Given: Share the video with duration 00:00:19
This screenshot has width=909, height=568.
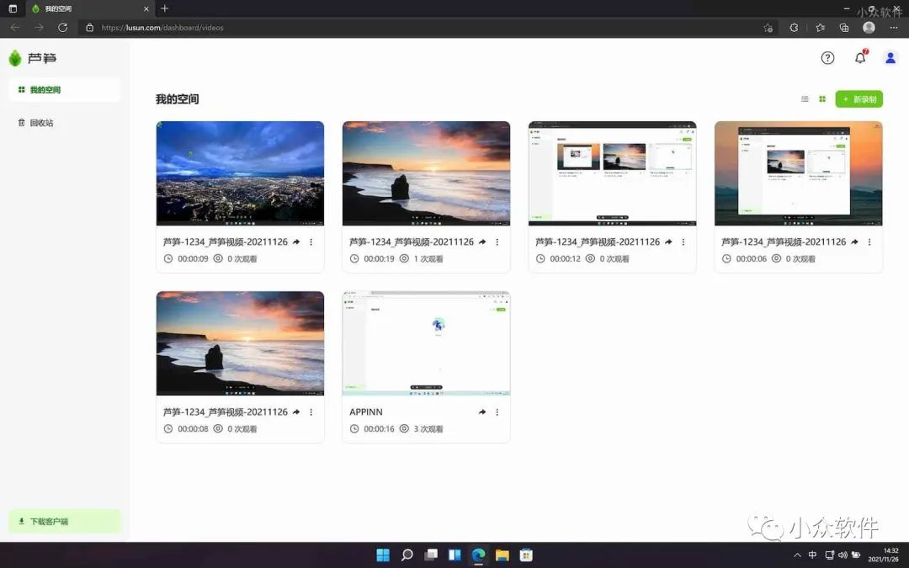Looking at the screenshot, I should (x=482, y=242).
